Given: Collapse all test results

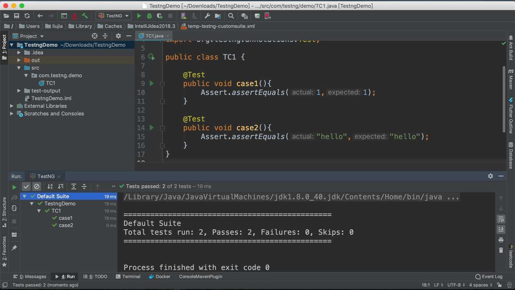Looking at the screenshot, I should pos(84,186).
